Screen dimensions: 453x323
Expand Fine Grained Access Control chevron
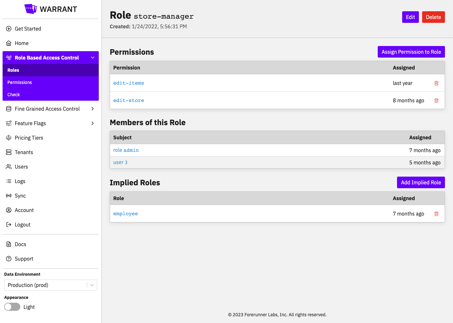coord(93,109)
